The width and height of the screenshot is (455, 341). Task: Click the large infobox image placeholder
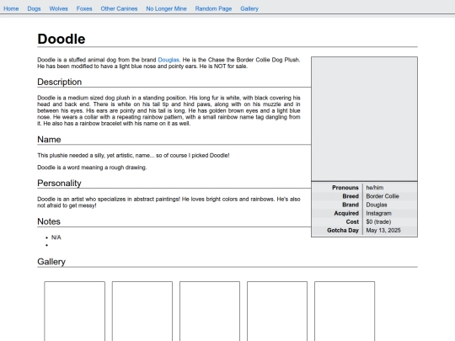point(365,119)
